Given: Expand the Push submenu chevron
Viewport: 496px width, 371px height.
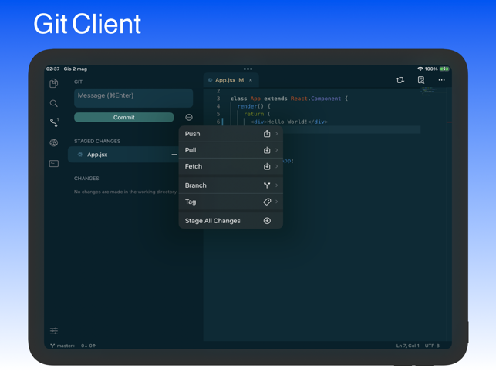Looking at the screenshot, I should point(277,134).
